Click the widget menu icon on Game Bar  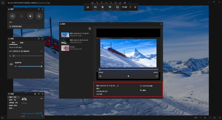88,7
